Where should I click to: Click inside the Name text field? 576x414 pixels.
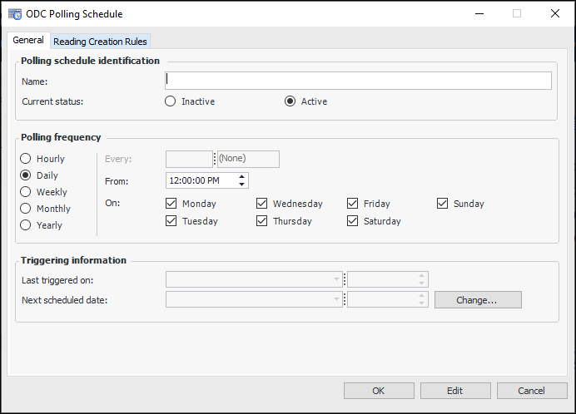click(x=358, y=81)
